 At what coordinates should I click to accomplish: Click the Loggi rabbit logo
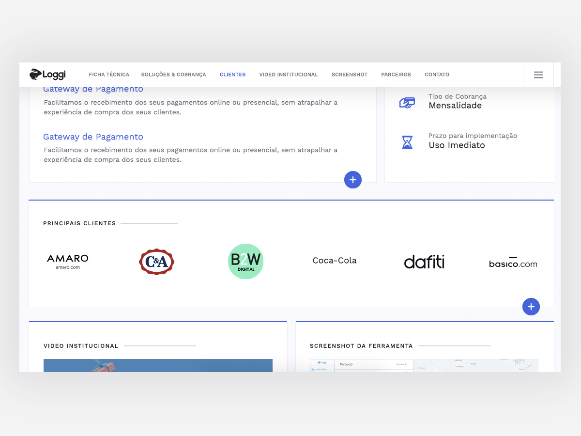point(47,75)
